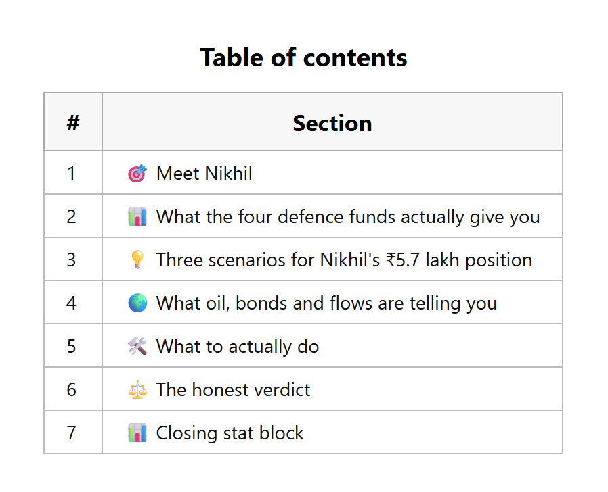Click the hammer and wrench emoji
The image size is (608, 492).
pos(137,346)
